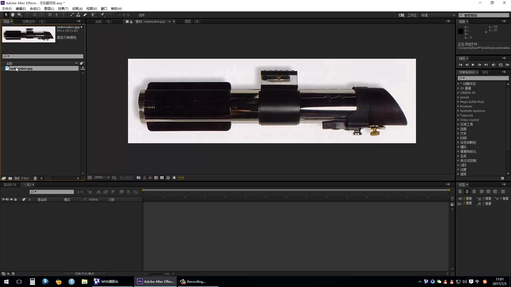
Task: Click the vadersaber.jpg thumbnail preview
Action: [x=29, y=34]
